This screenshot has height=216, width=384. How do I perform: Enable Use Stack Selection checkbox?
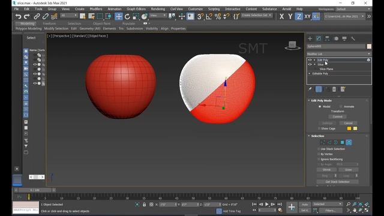click(x=319, y=149)
